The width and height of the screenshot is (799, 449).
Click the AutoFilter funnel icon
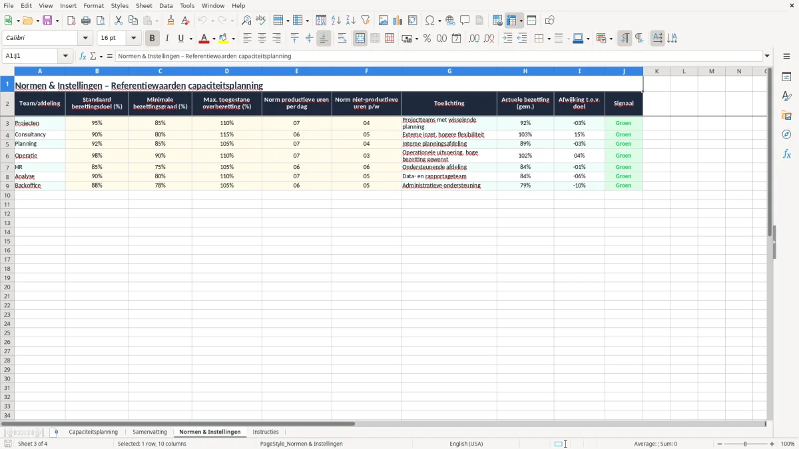click(366, 21)
